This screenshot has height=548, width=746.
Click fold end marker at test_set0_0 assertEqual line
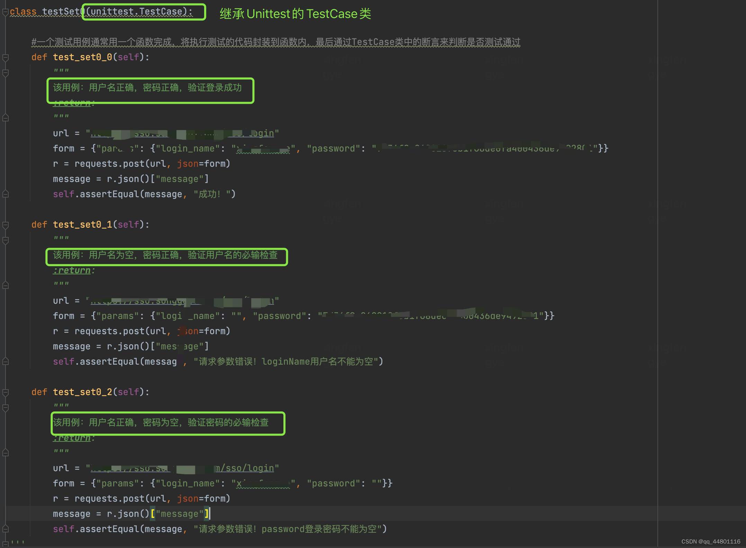[x=6, y=194]
